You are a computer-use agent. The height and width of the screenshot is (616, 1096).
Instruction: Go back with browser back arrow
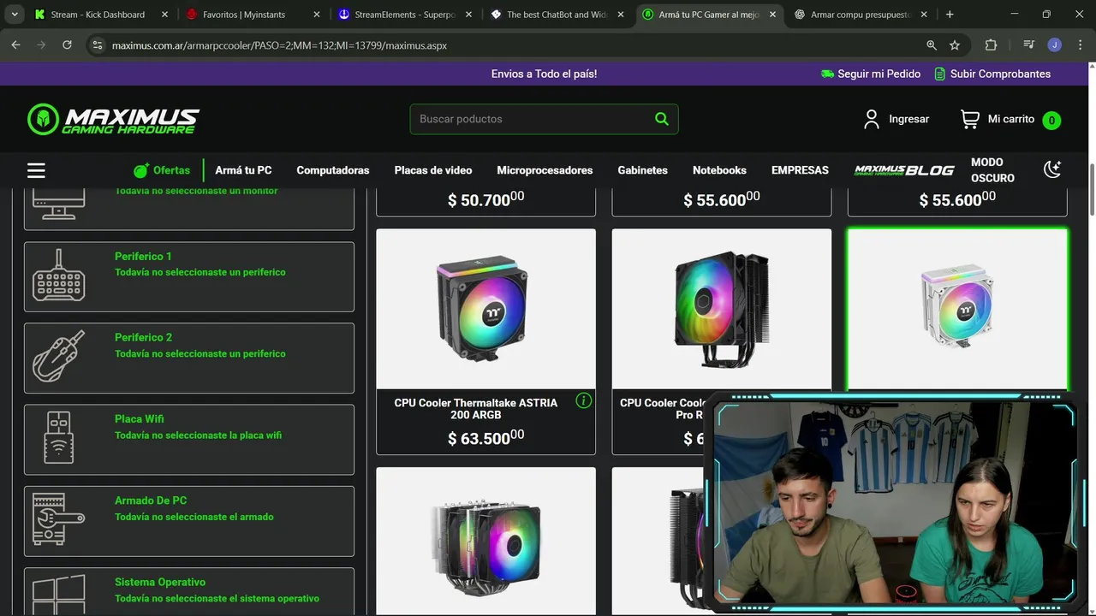(15, 44)
